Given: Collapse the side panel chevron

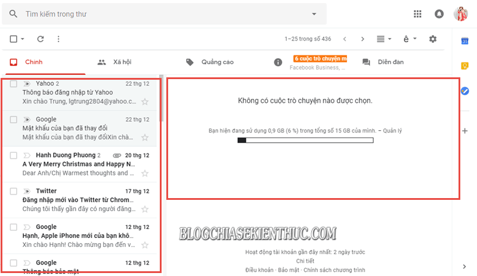Looking at the screenshot, I should coord(464,266).
